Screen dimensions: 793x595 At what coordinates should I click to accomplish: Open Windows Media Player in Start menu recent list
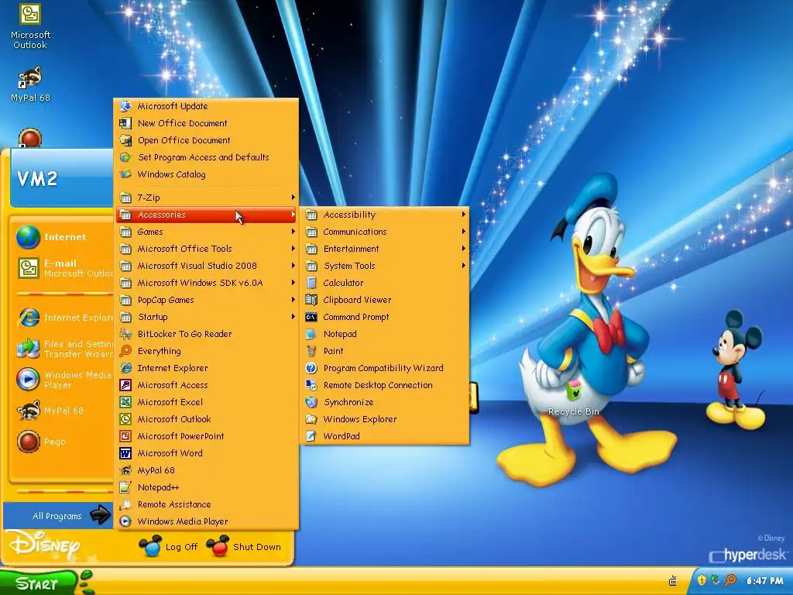[x=64, y=380]
